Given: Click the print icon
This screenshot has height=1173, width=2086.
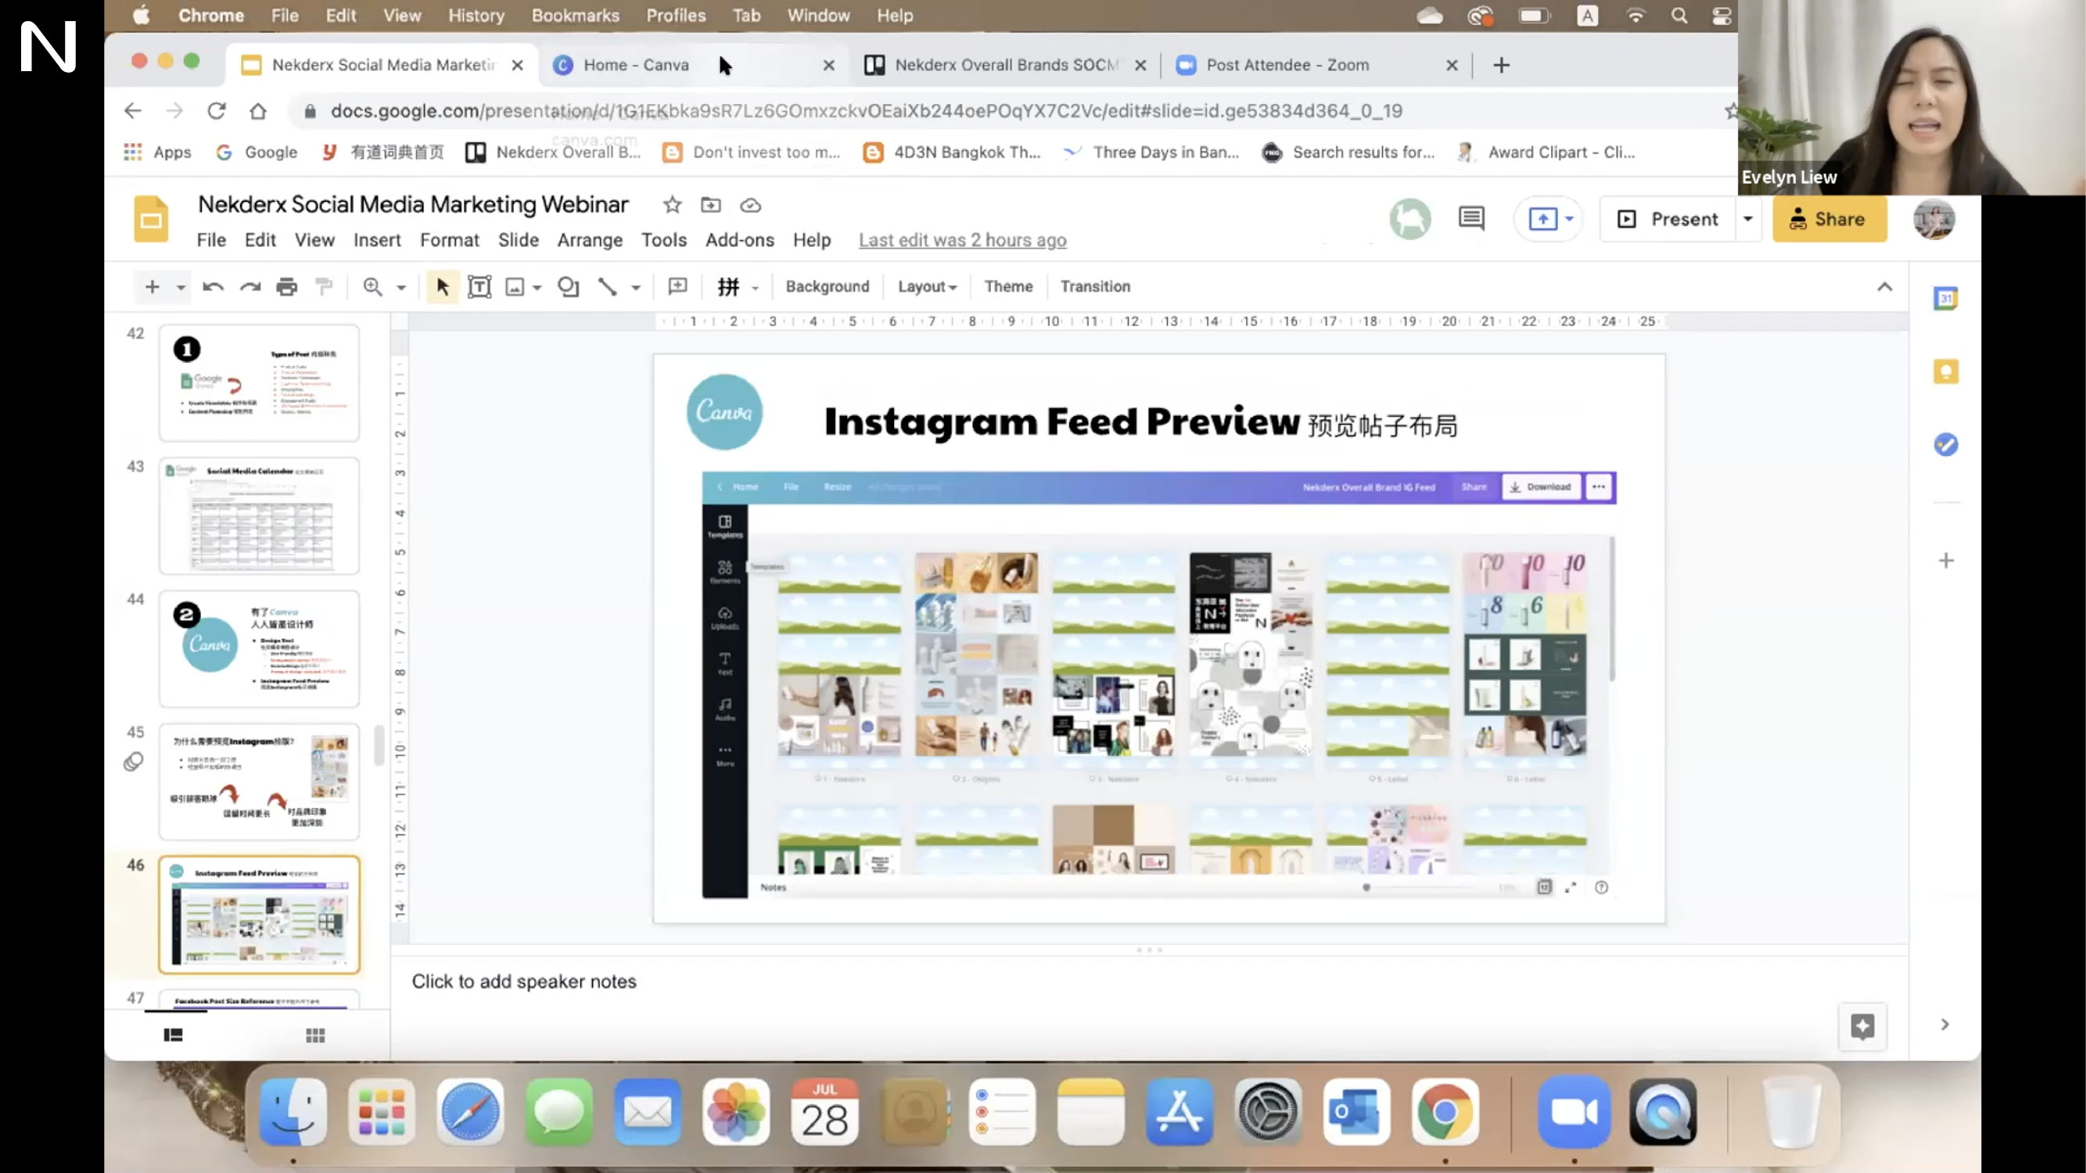Looking at the screenshot, I should (x=287, y=286).
